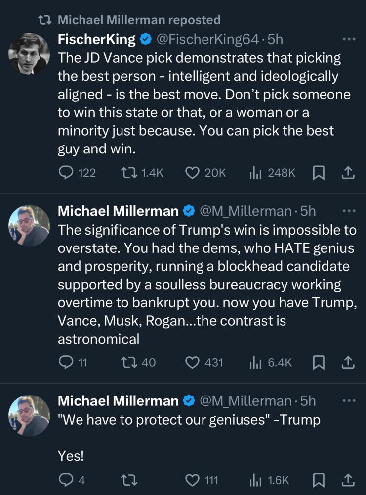366x495 pixels.
Task: Share FischerKing's post
Action: 348,172
